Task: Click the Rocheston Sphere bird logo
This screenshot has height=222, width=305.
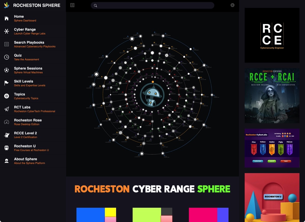Action: 7,5
